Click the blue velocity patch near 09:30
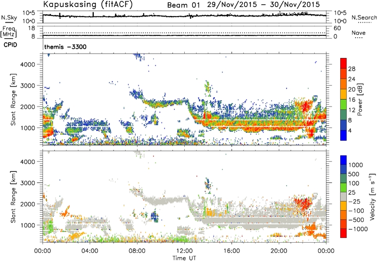This screenshot has height=261, width=377. (x=155, y=216)
